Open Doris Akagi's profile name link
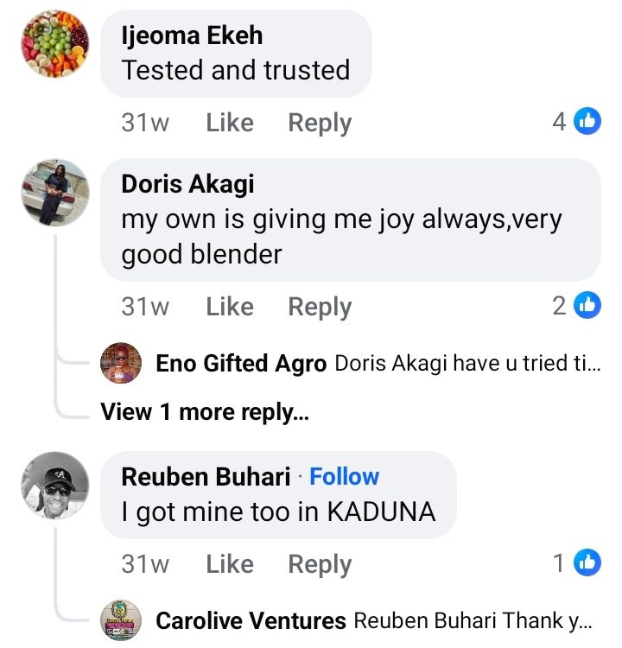The image size is (622, 648). click(x=187, y=183)
